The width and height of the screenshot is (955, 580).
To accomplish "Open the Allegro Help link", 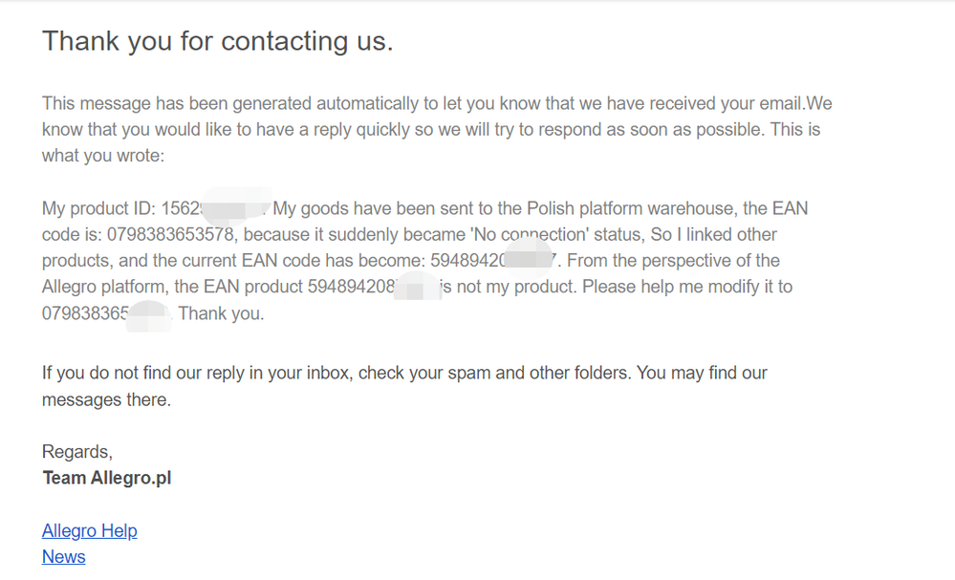I will (x=90, y=530).
